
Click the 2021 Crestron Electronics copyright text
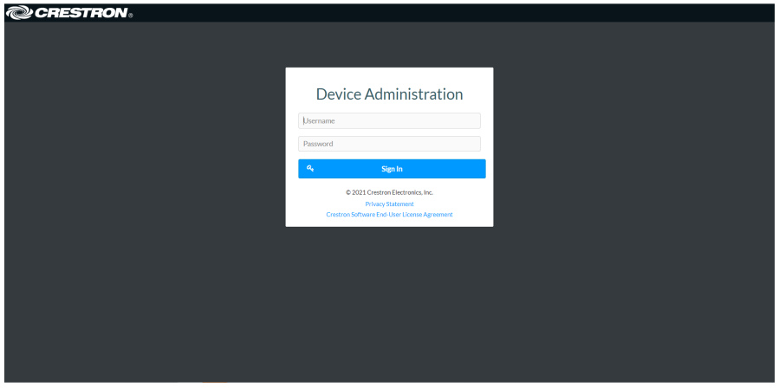click(389, 192)
